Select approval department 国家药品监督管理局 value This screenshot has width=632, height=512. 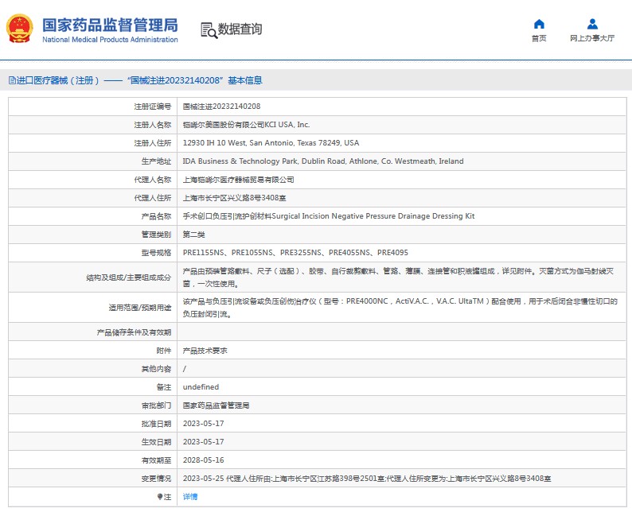point(216,405)
